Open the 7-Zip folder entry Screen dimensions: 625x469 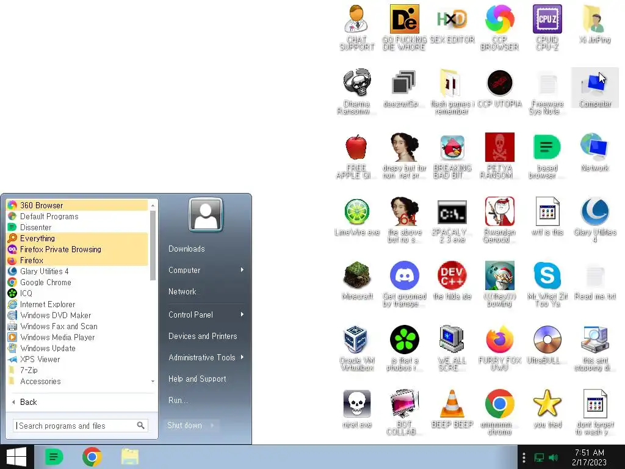[x=78, y=370]
